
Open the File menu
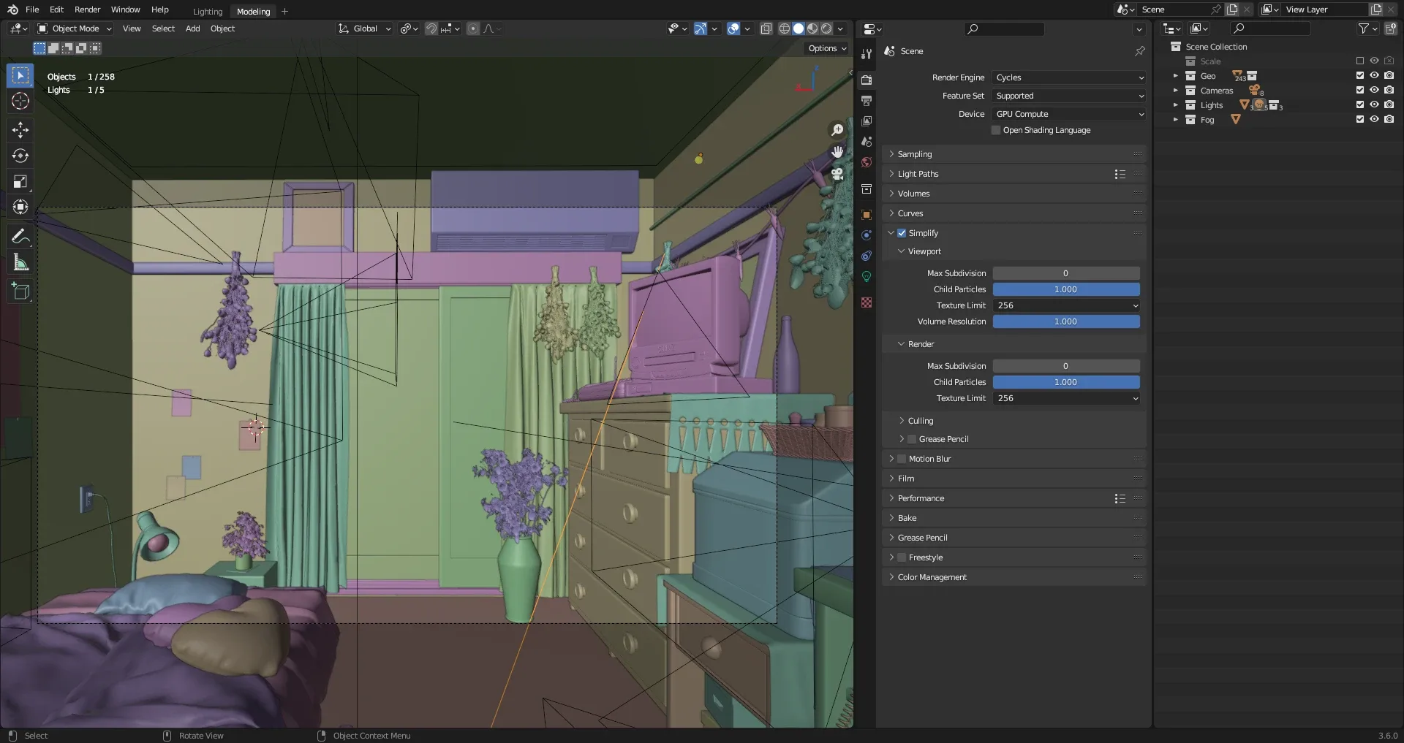pos(32,9)
